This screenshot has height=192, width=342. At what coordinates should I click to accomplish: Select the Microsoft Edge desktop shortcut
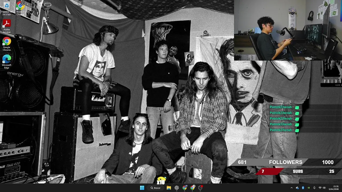pyautogui.click(x=6, y=62)
